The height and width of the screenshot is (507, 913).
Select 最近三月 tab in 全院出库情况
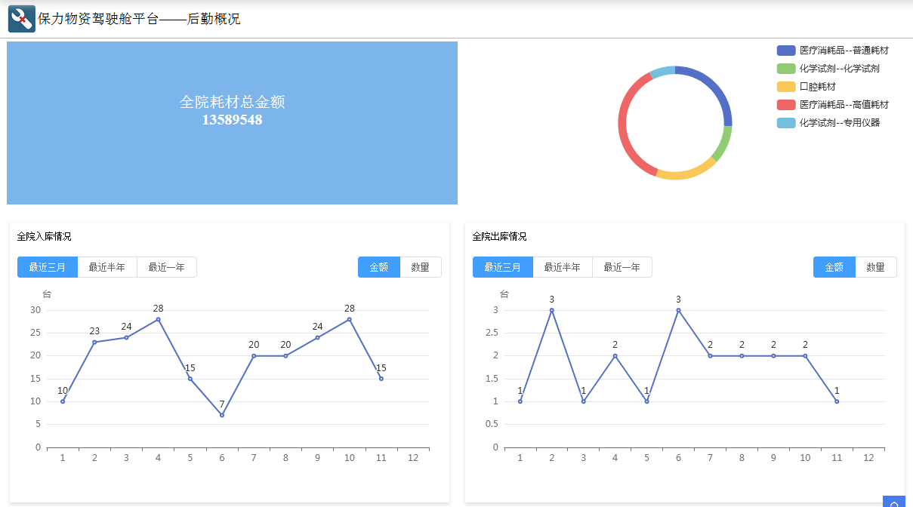point(503,267)
